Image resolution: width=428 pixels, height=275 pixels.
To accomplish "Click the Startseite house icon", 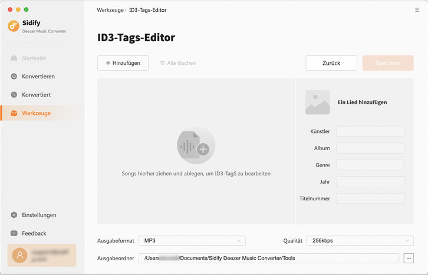I will point(14,58).
